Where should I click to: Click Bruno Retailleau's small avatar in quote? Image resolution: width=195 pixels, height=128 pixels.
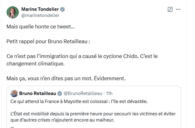14,93
